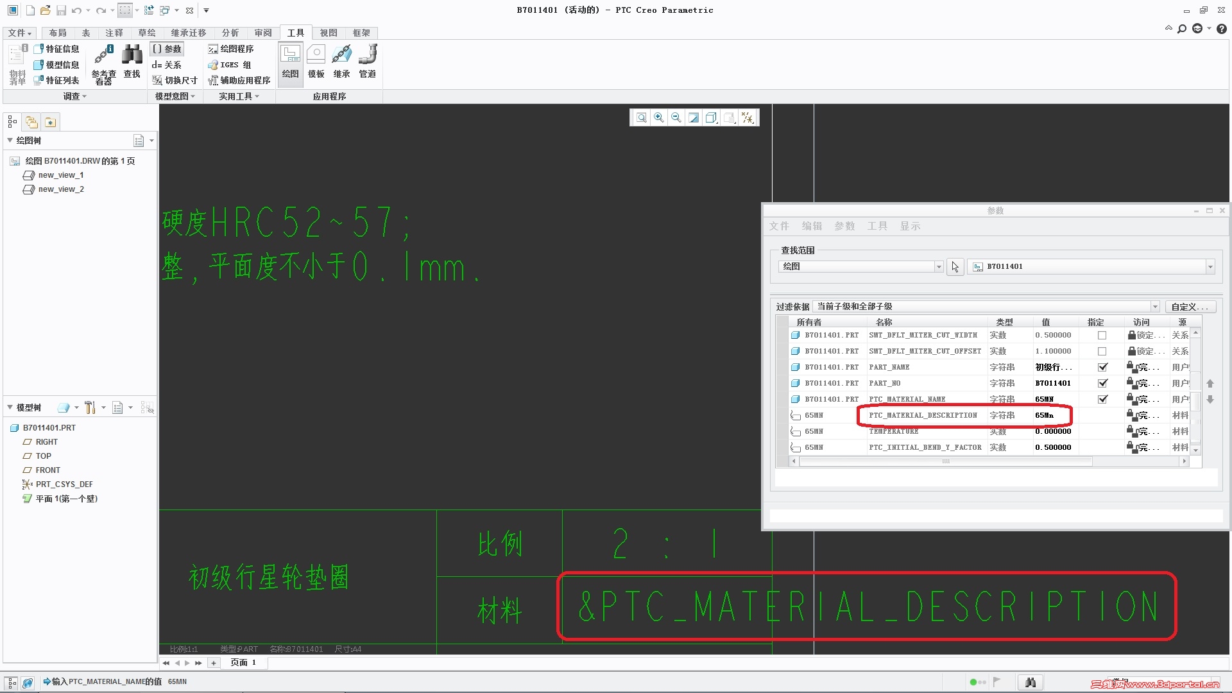1232x693 pixels.
Task: Open 特征信息 (feature information)
Action: [x=56, y=49]
